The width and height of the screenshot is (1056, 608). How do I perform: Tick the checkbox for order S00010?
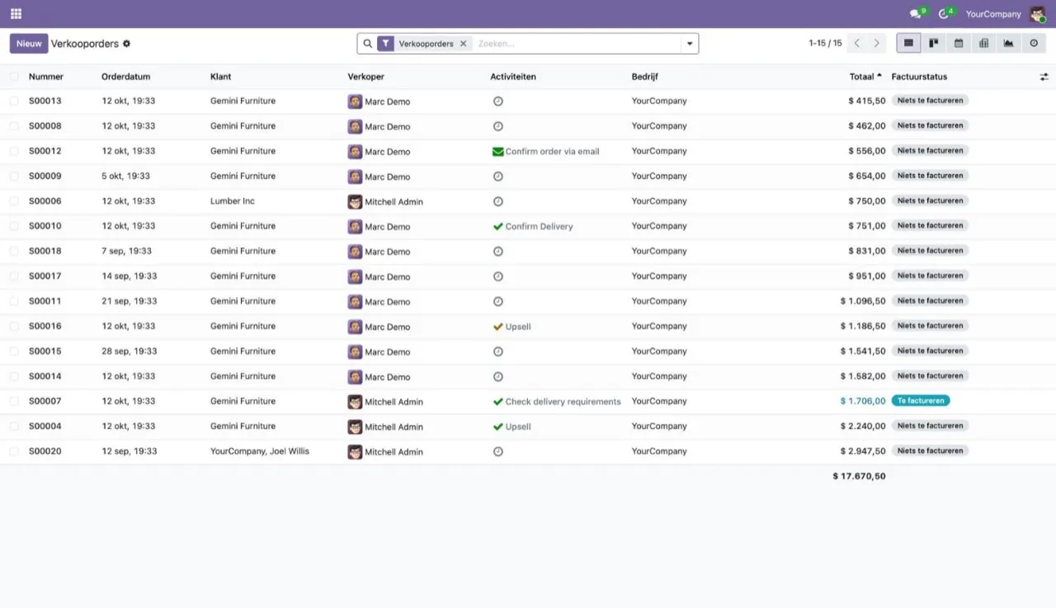point(14,226)
